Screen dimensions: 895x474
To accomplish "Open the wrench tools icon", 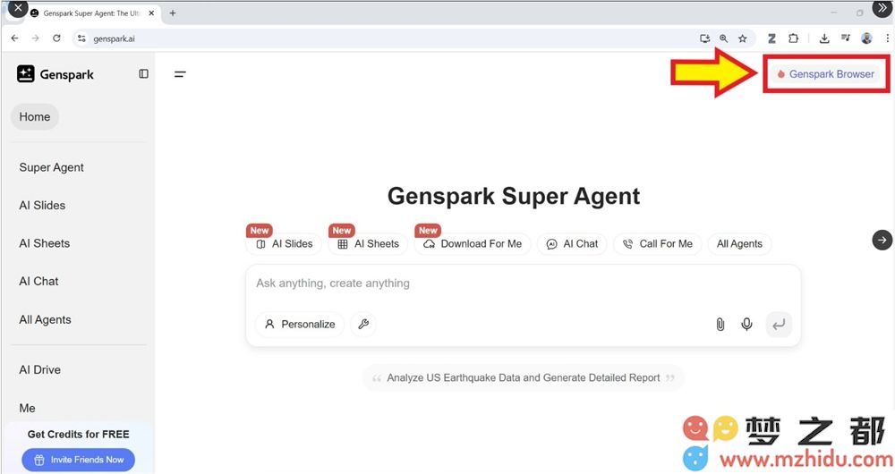I will coord(363,325).
